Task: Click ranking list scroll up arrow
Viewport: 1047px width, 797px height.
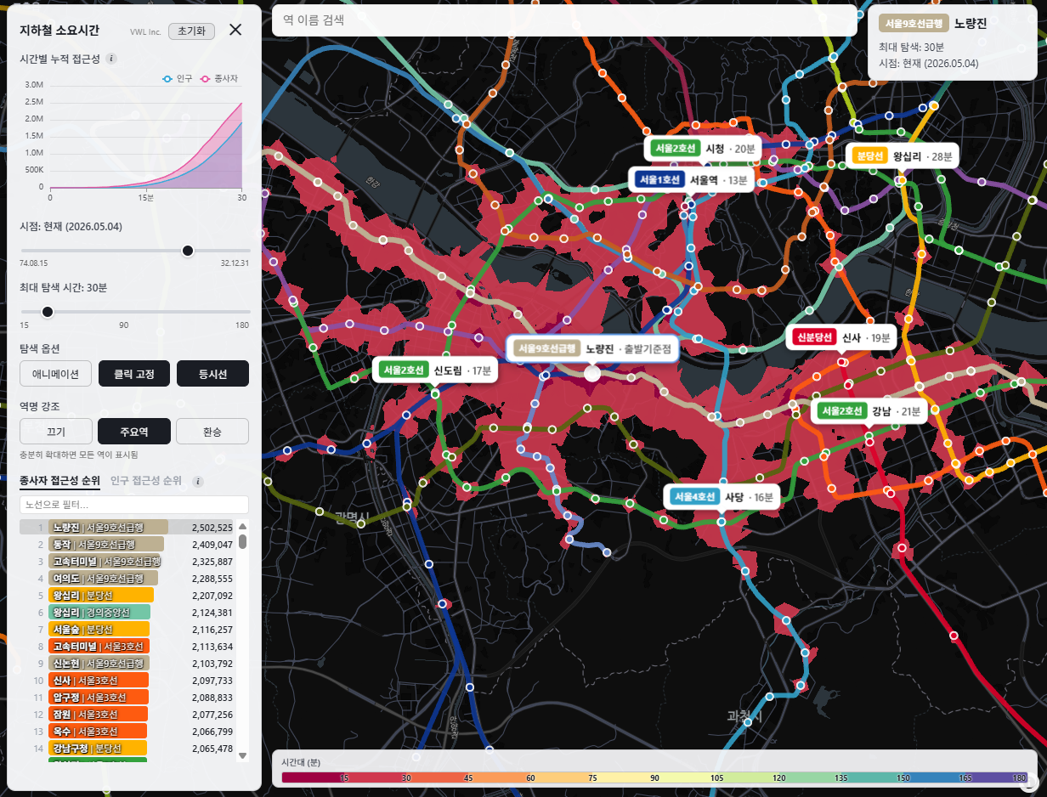Action: point(242,526)
